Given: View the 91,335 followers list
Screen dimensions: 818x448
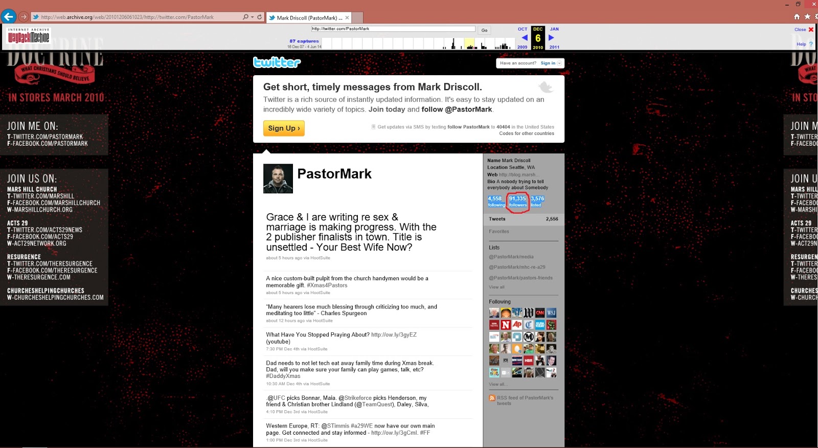Looking at the screenshot, I should [517, 201].
